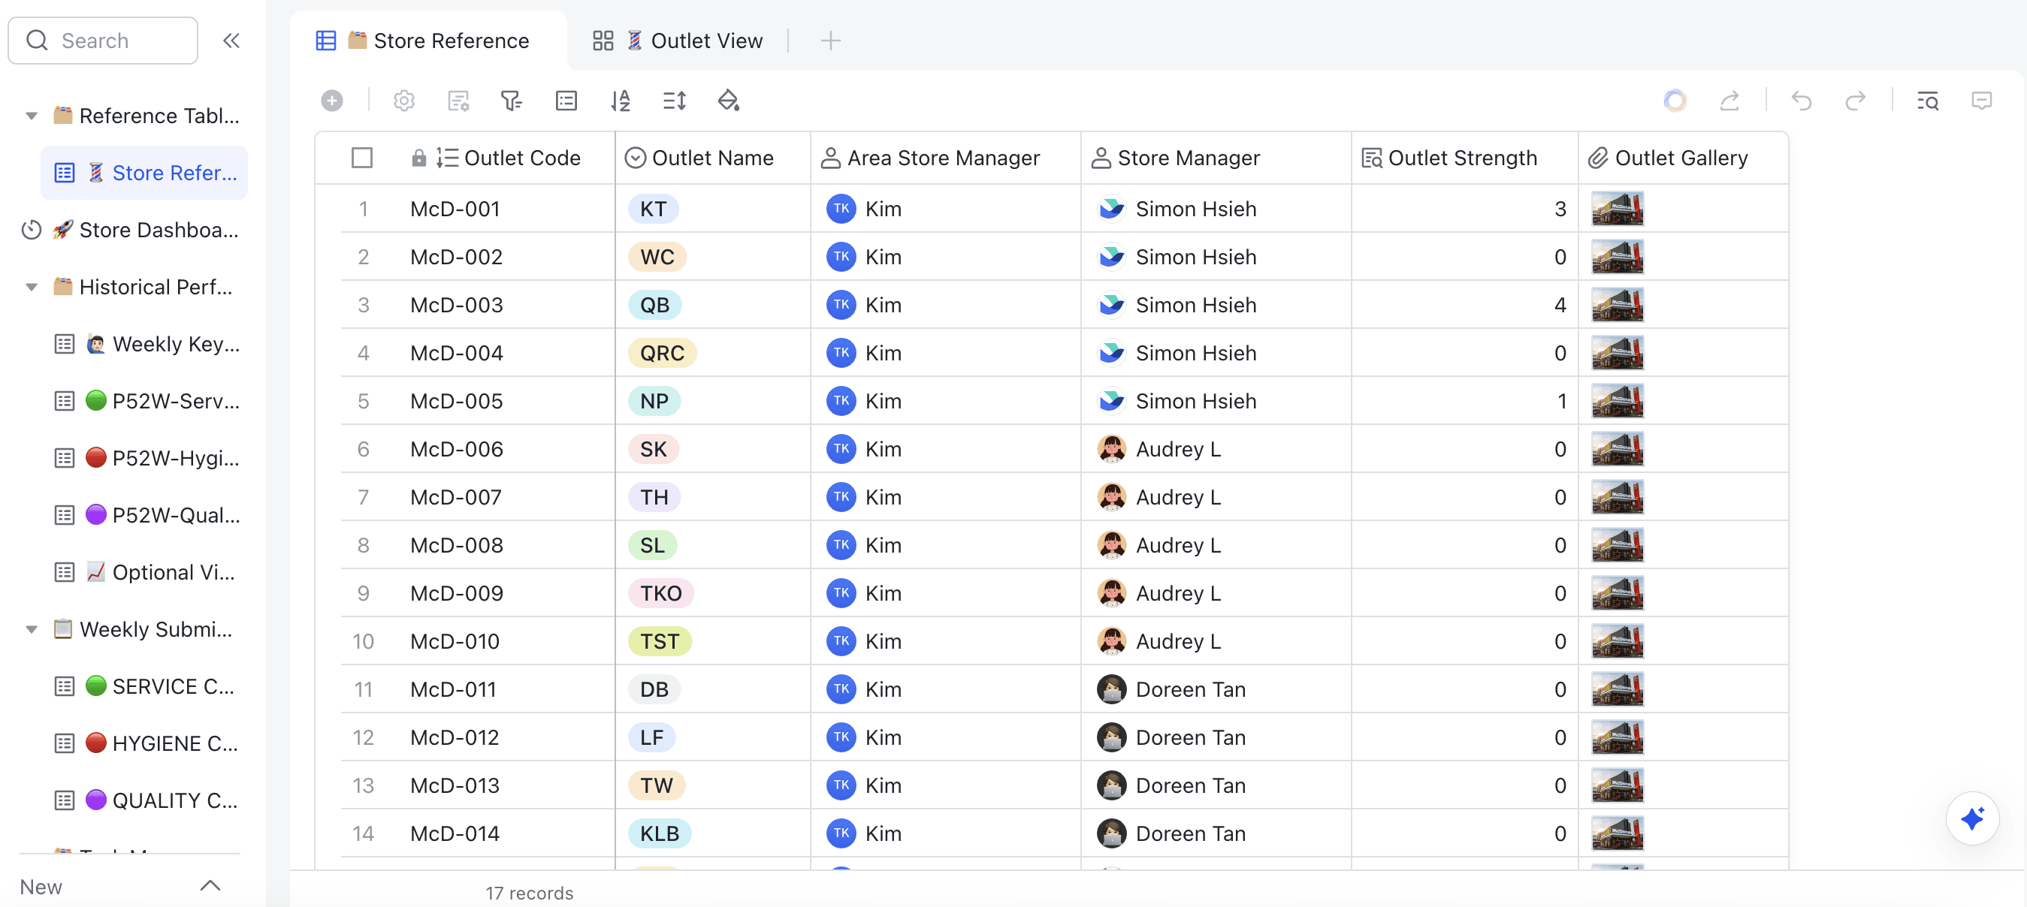
Task: Open the McD-001 outlet gallery thumbnail
Action: pyautogui.click(x=1617, y=209)
